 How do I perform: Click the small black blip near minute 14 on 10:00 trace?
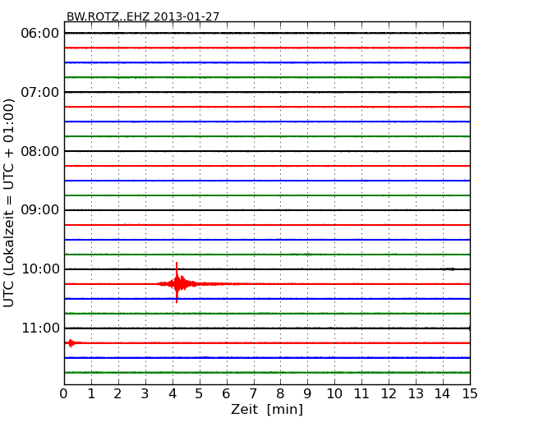coord(449,269)
